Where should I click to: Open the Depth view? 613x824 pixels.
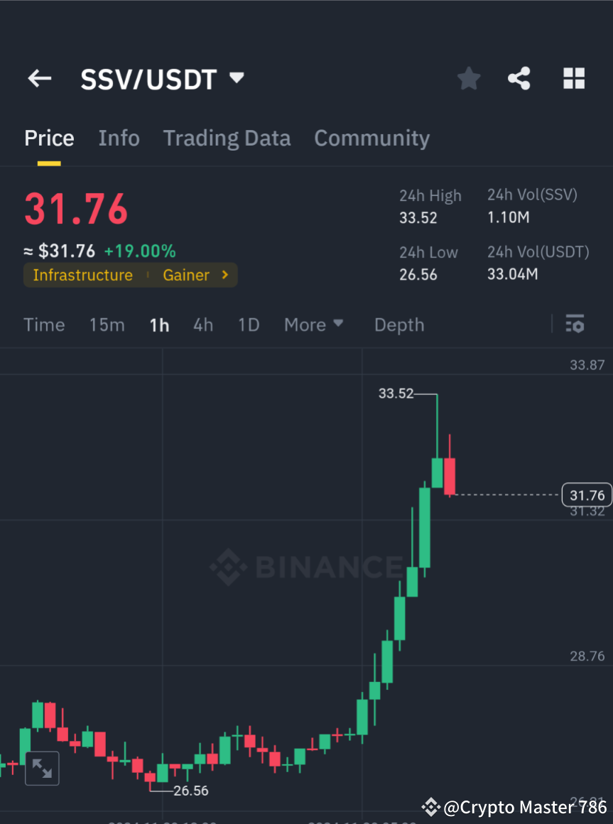(398, 325)
